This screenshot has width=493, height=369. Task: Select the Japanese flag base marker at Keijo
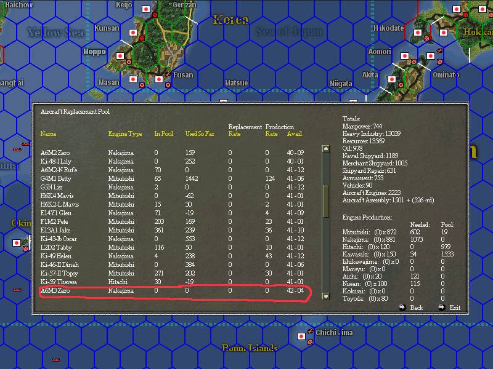point(146,9)
